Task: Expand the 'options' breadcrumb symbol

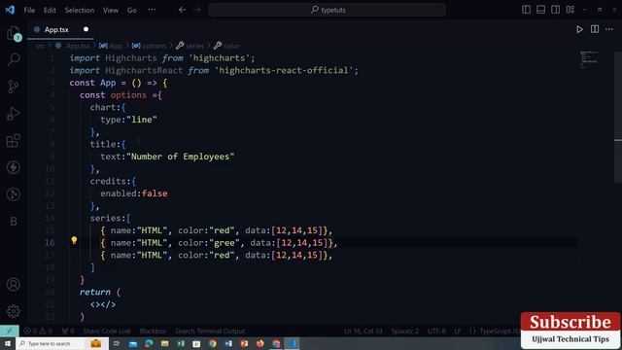Action: click(154, 46)
